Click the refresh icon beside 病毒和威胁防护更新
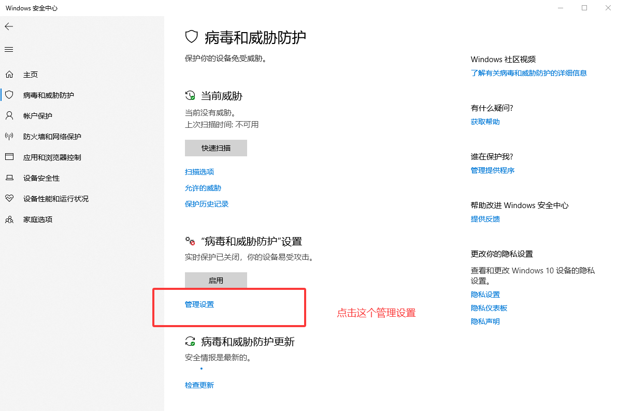This screenshot has height=411, width=617. pyautogui.click(x=190, y=342)
